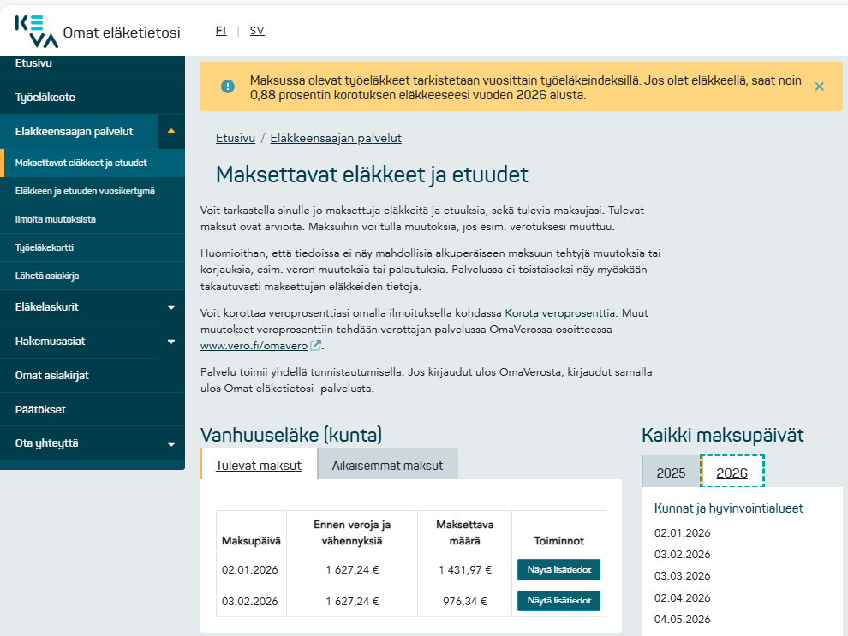The height and width of the screenshot is (636, 848).
Task: Open the Aikaisemmat maksut tab
Action: [387, 466]
